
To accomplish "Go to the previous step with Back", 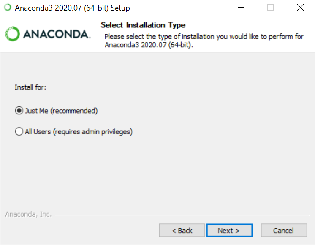I will (182, 230).
